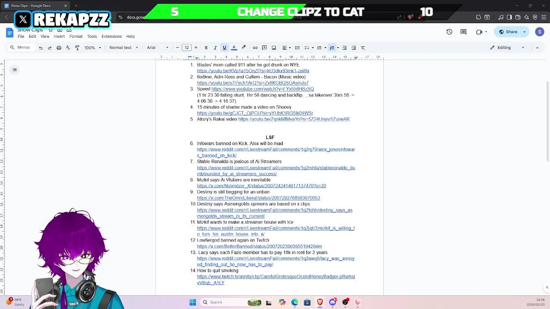The width and height of the screenshot is (550, 309).
Task: Click the Redo arrow in the toolbar
Action: (49, 48)
